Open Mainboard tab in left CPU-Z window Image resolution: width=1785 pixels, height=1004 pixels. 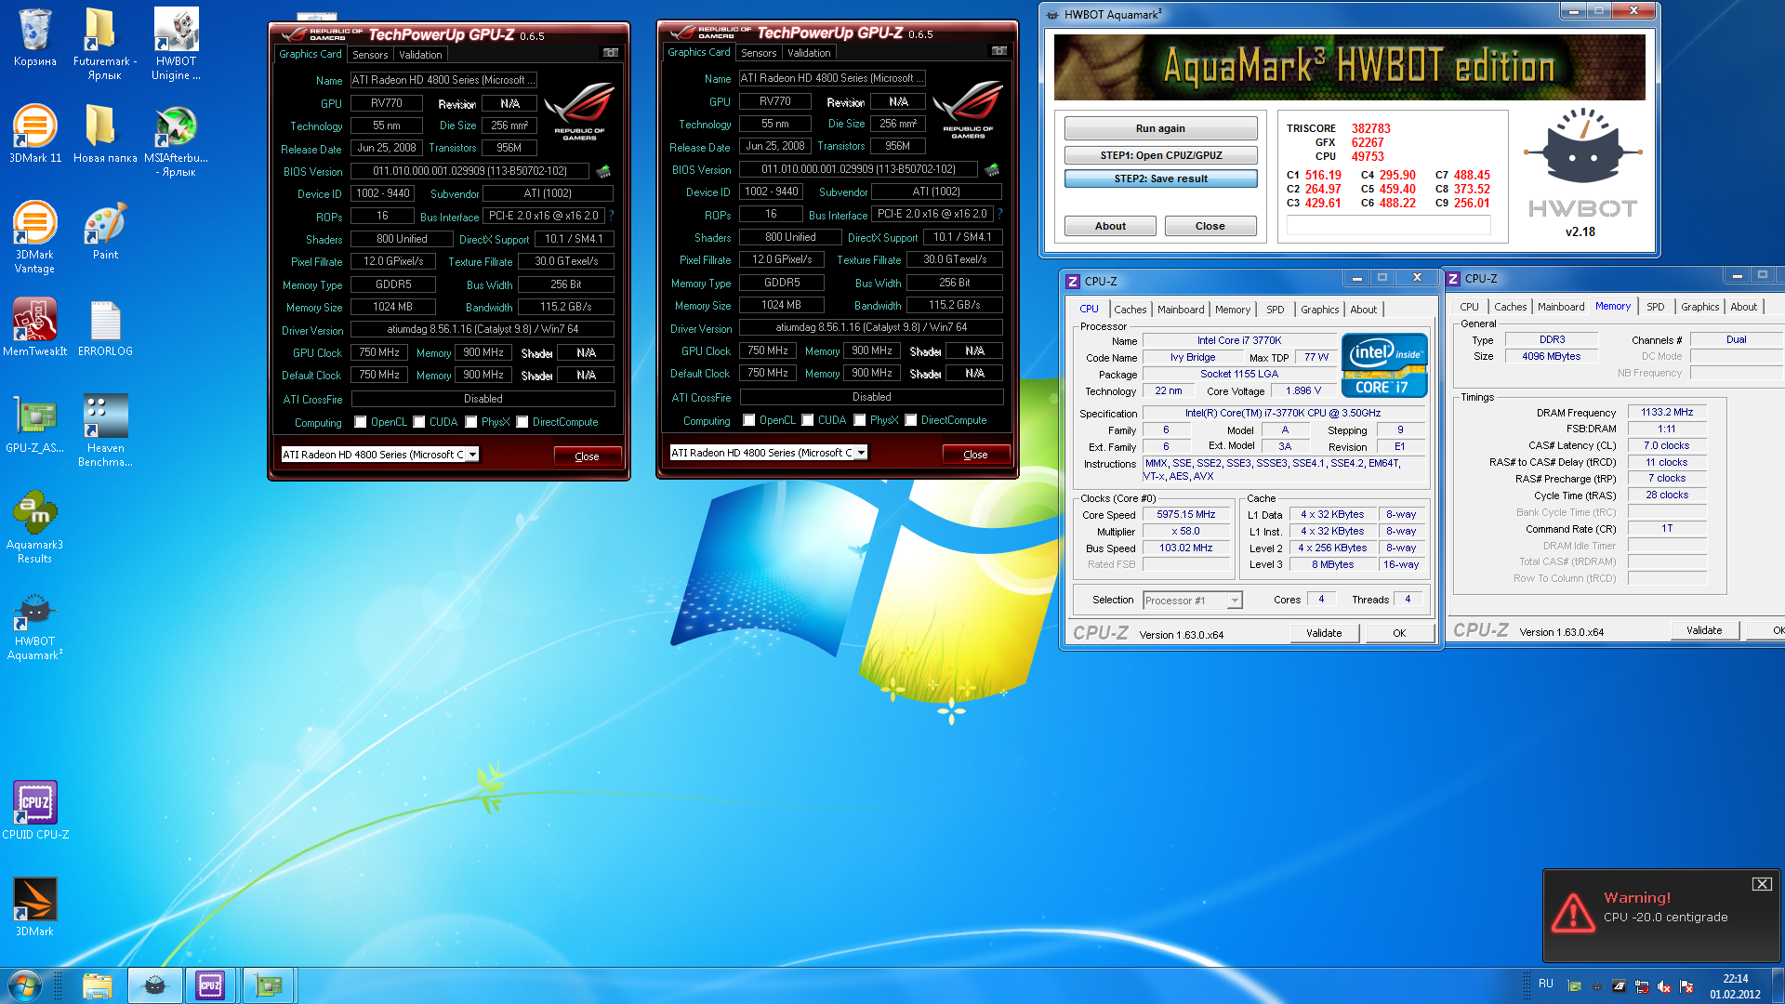point(1181,310)
